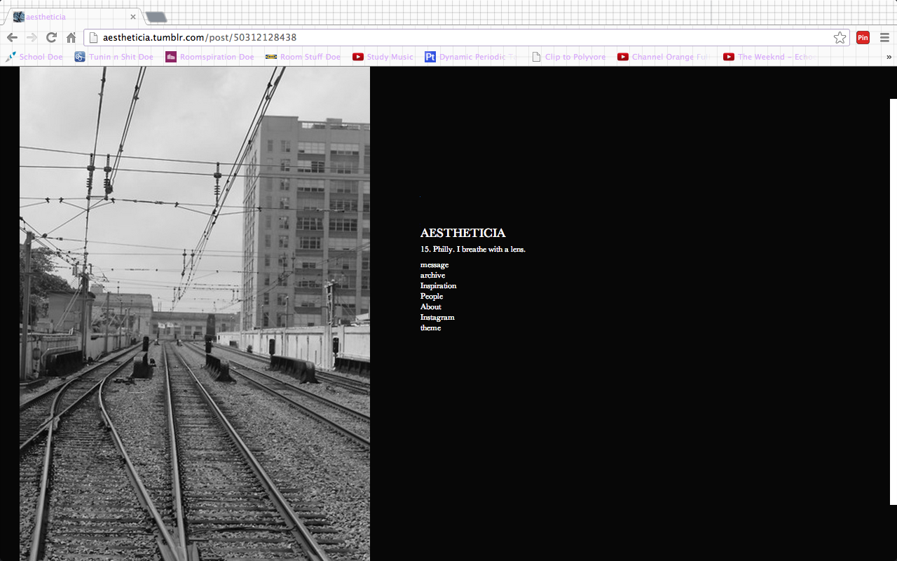The image size is (897, 561).
Task: Open the archive link
Action: (x=432, y=276)
